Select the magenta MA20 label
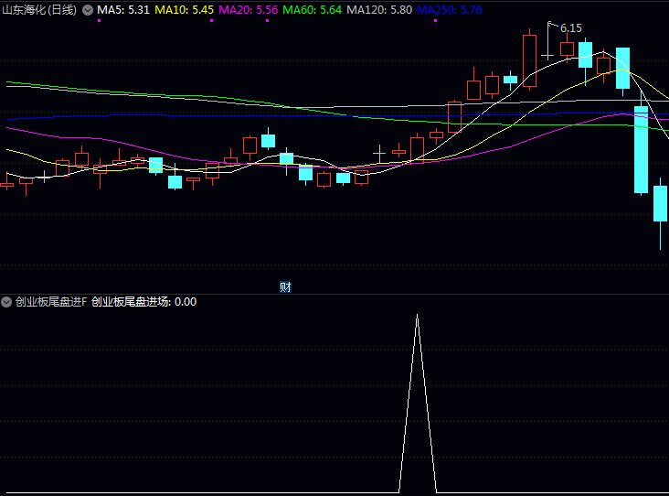The width and height of the screenshot is (669, 496). click(249, 10)
